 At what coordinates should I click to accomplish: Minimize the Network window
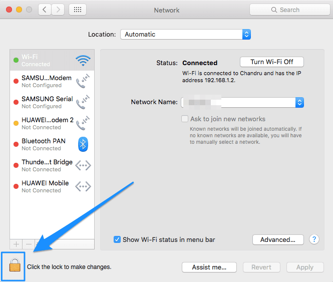pyautogui.click(x=19, y=10)
